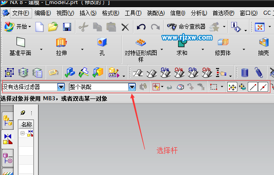Screen dimensions: 274x175
Task: Click the blue block with green check icon
Action: pyautogui.click(x=70, y=73)
